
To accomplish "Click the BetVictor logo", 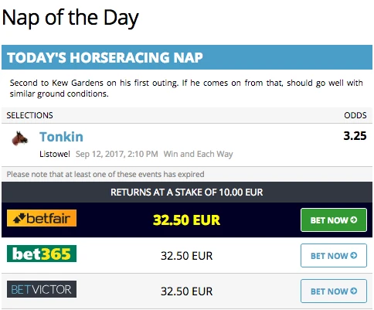I will click(x=42, y=289).
